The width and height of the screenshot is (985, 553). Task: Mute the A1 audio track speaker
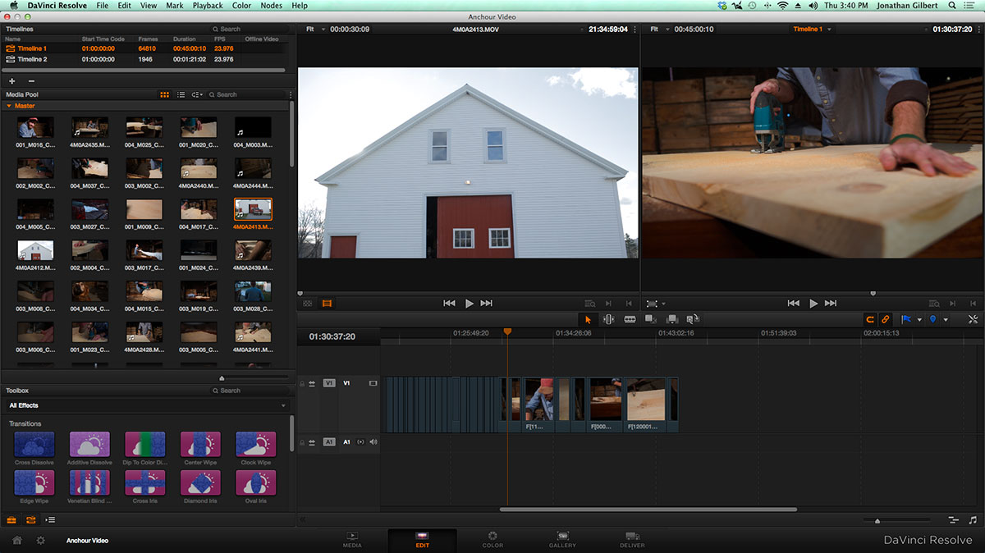[373, 442]
